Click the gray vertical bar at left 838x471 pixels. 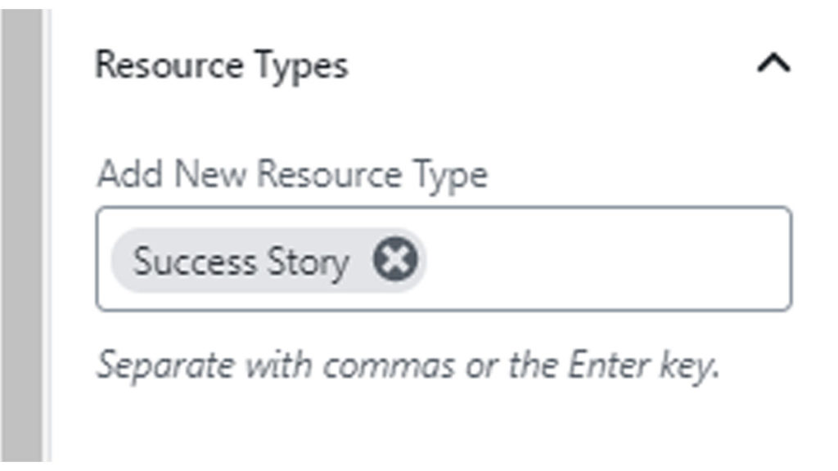(21, 235)
